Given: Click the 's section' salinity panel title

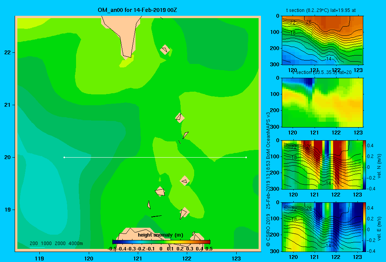Looking at the screenshot, I should tap(322, 72).
